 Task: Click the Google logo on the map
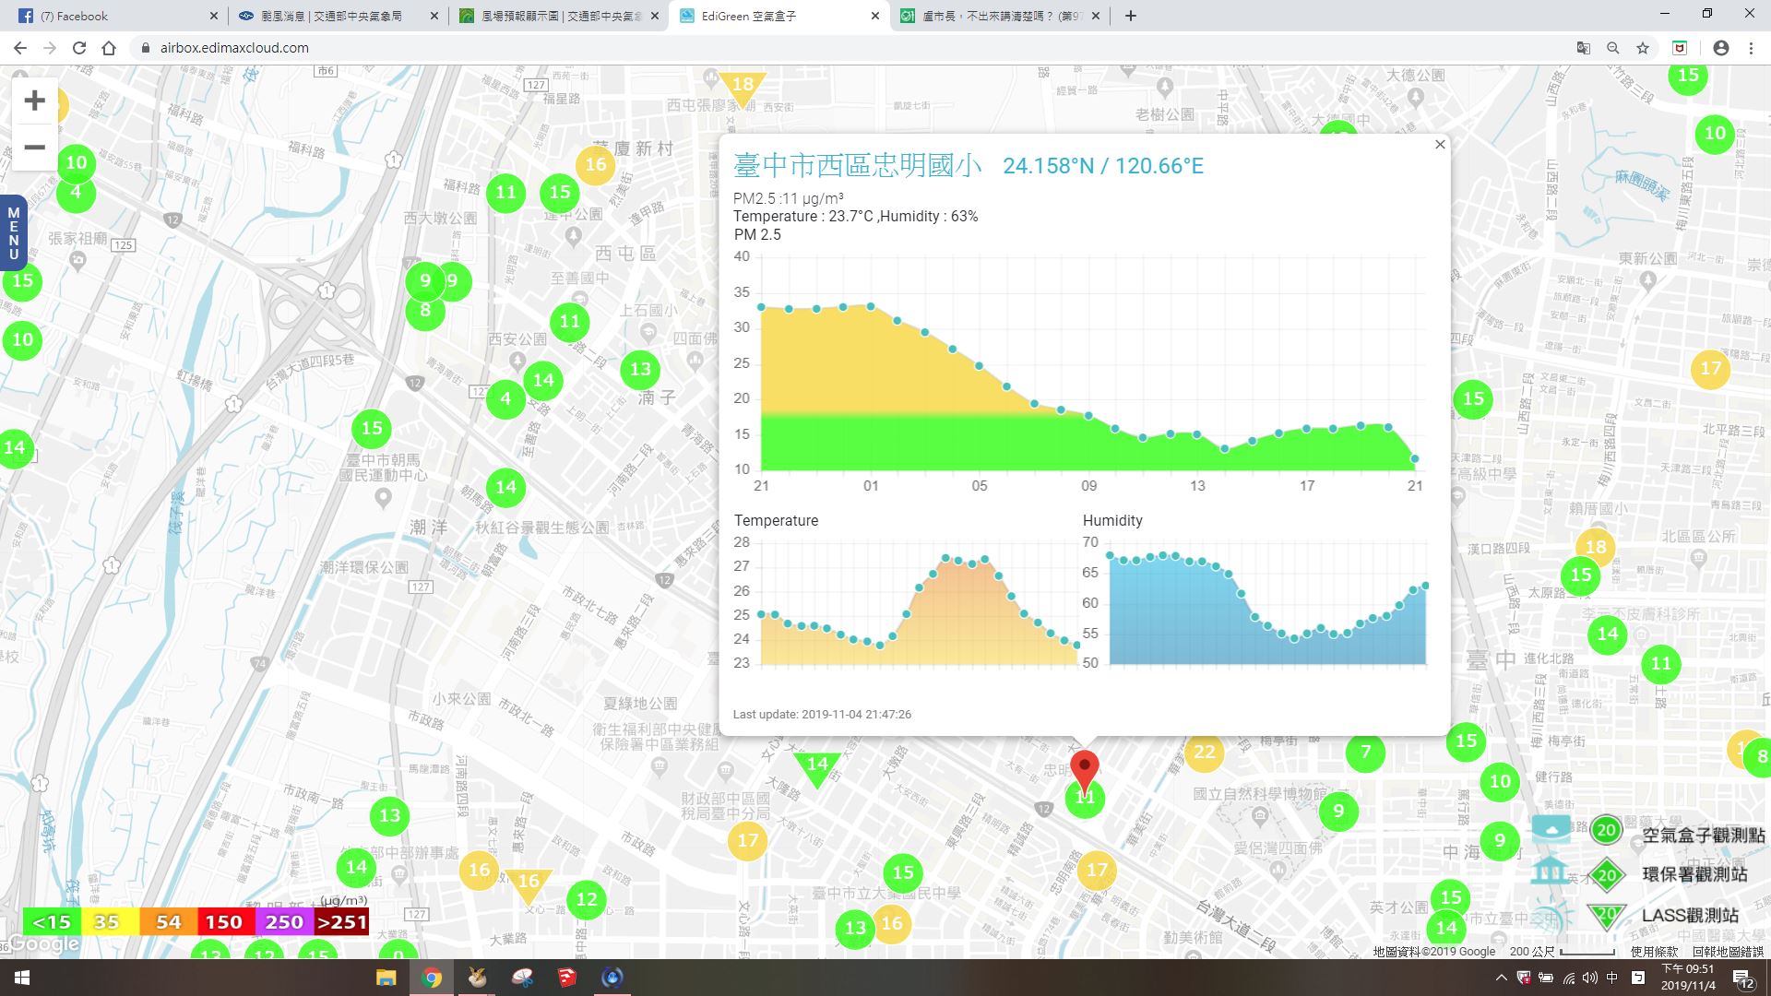point(43,944)
